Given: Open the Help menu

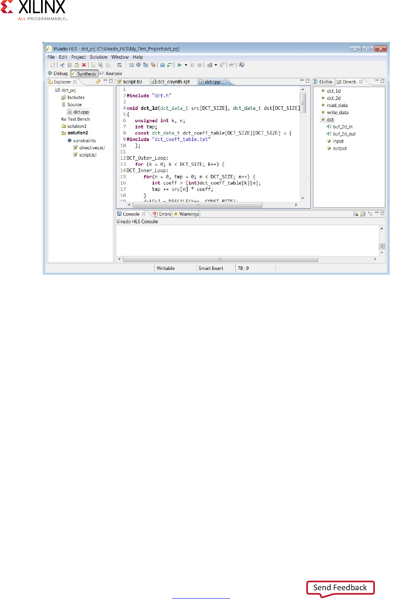Looking at the screenshot, I should click(138, 57).
